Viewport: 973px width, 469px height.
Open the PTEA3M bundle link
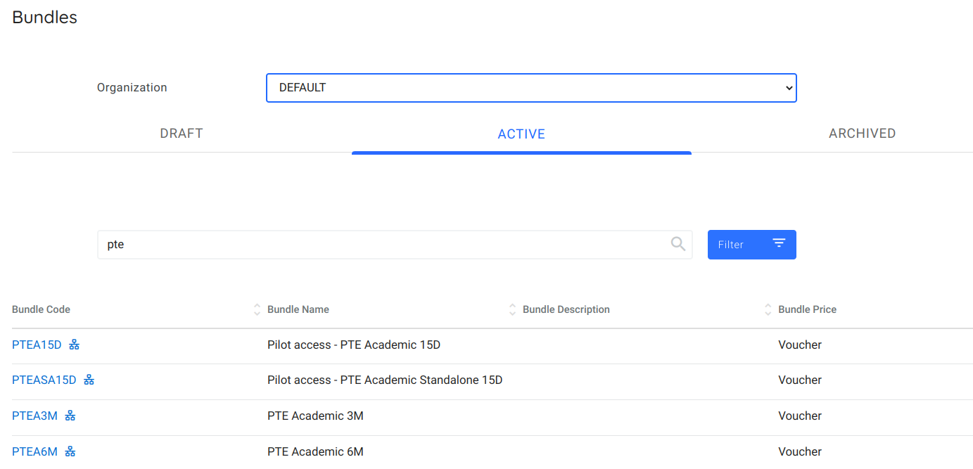click(x=34, y=416)
